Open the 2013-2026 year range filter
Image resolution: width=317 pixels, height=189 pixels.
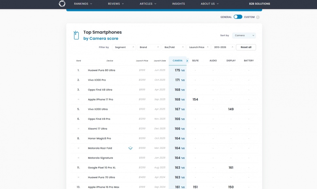click(223, 47)
